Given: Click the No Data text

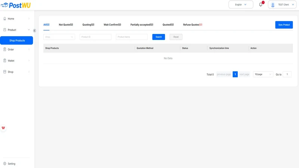Looking at the screenshot, I should pos(168,58).
